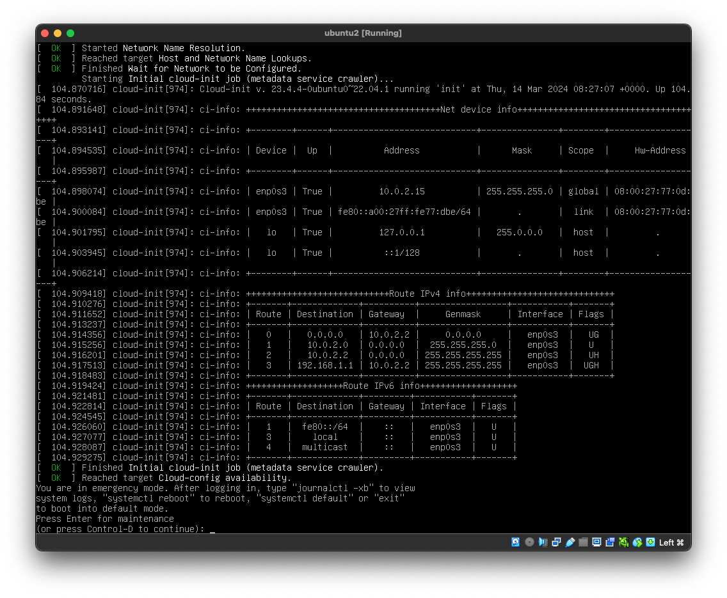Click the IPv6 address fe80::a00:27ff:fe77:dbe/64
The height and width of the screenshot is (598, 727).
[x=404, y=212]
